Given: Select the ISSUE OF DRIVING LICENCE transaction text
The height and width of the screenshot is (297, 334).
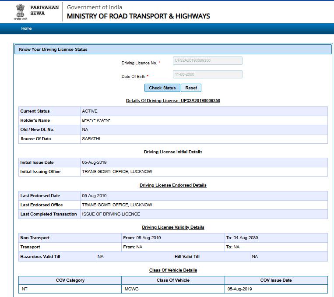Looking at the screenshot, I should click(111, 214).
